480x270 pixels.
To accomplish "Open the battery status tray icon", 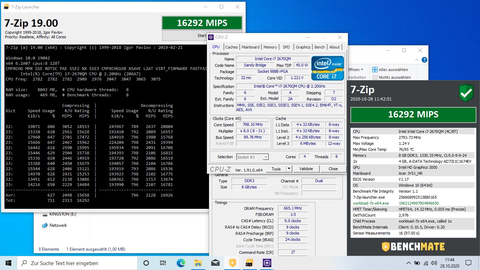I will point(417,263).
